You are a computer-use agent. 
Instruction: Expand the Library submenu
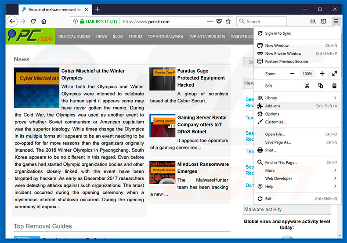[335, 98]
